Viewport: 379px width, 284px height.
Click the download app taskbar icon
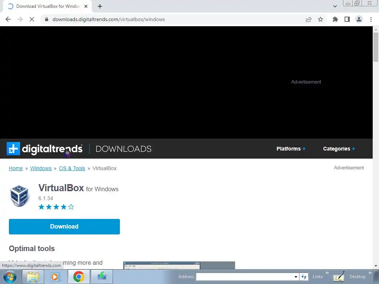pyautogui.click(x=102, y=277)
